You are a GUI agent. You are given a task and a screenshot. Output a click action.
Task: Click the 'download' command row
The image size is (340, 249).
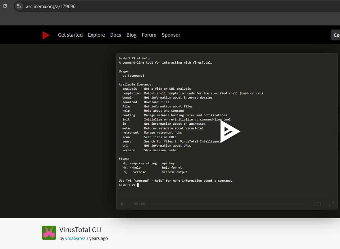coord(146,102)
